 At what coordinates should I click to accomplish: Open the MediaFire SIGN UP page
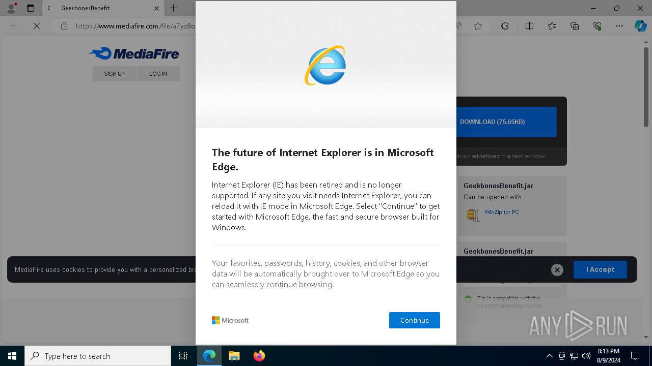(x=114, y=74)
